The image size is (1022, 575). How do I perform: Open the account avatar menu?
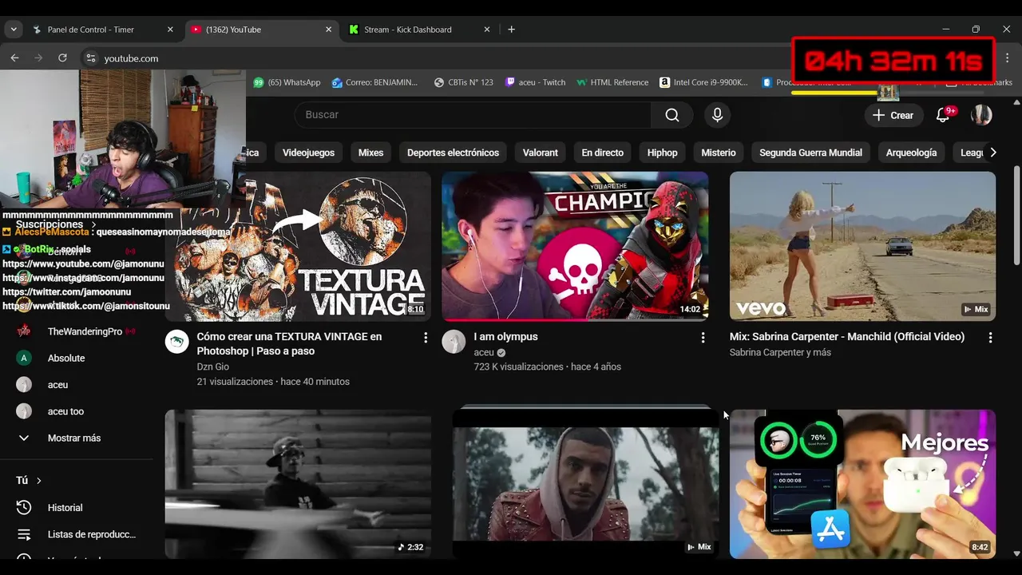(x=981, y=115)
